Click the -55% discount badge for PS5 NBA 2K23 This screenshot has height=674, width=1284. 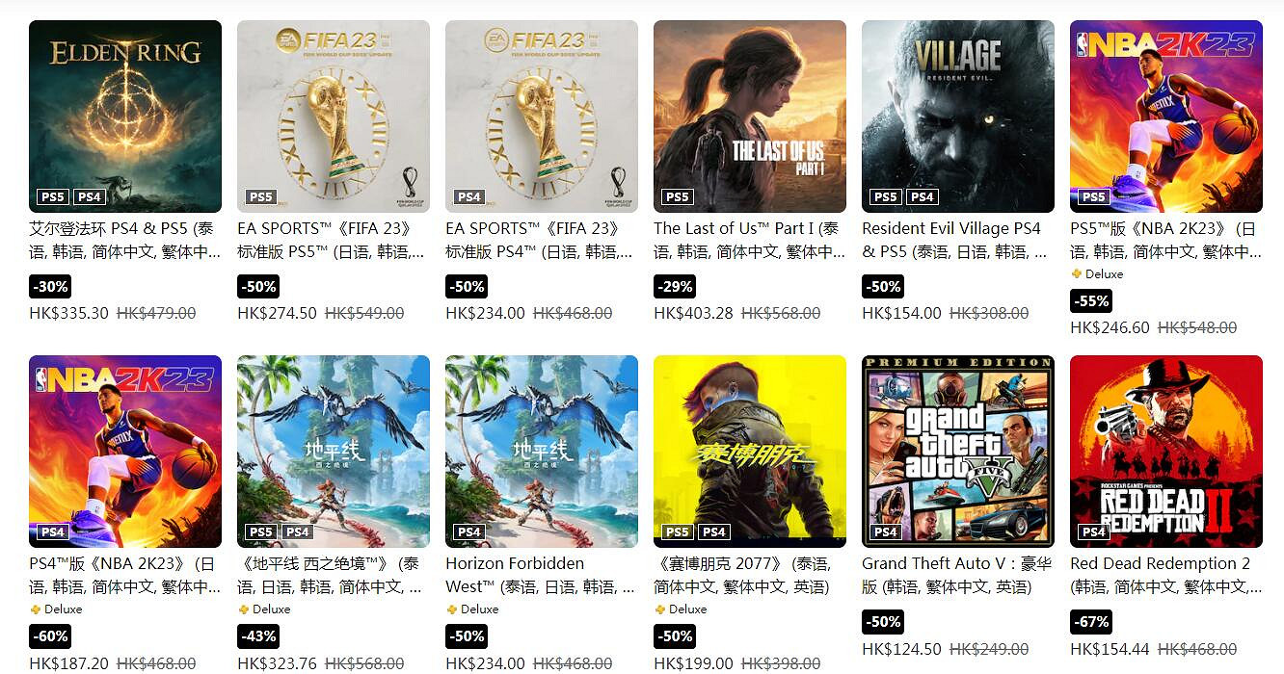click(x=1091, y=301)
